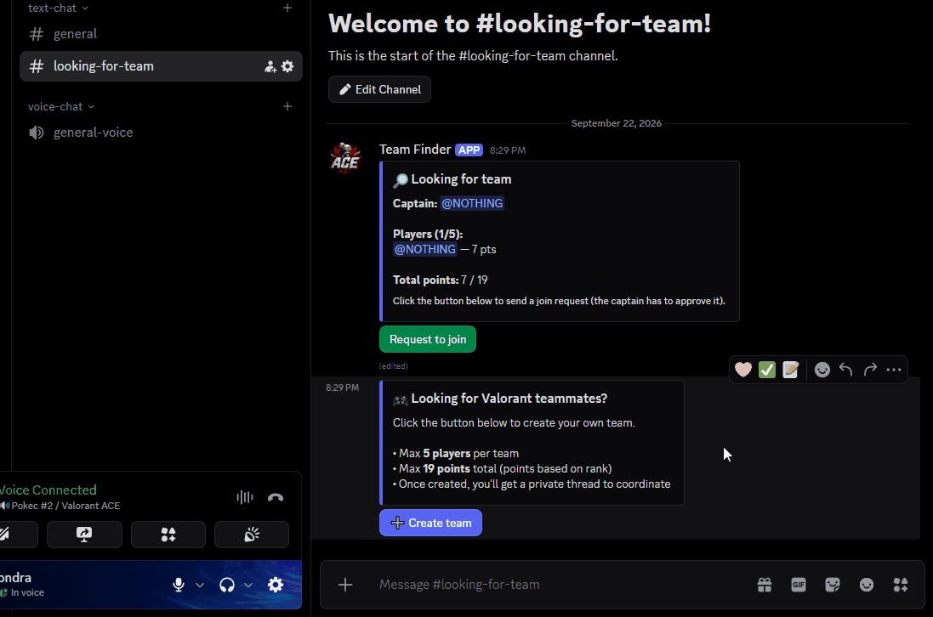Image resolution: width=933 pixels, height=617 pixels.
Task: Open the apps launcher in message bar
Action: (x=901, y=585)
